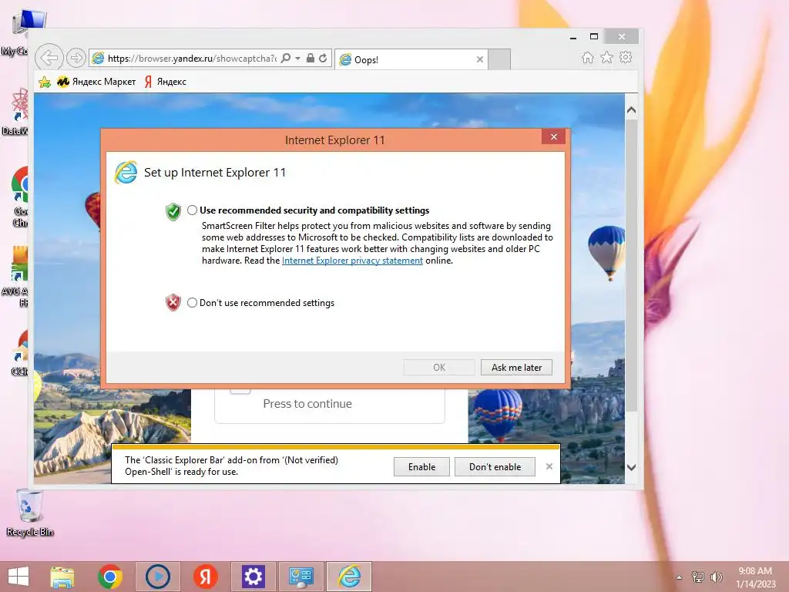
Task: Close the Oops! tab
Action: pos(479,59)
